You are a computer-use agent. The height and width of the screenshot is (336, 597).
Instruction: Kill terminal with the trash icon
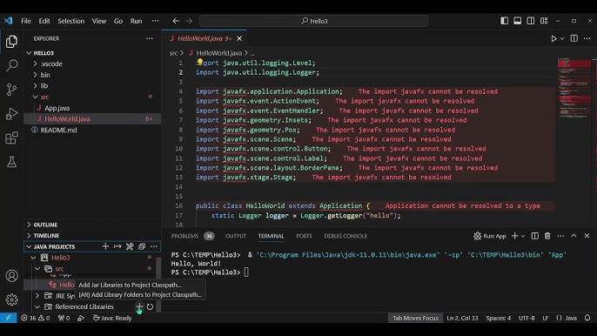click(547, 236)
